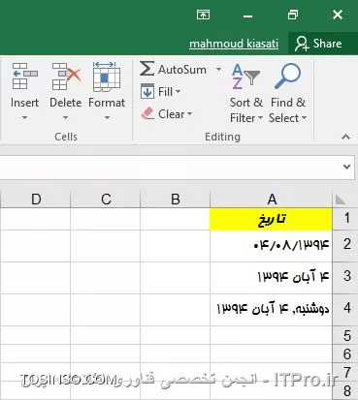358x400 pixels.
Task: Collapse the ribbon with the caret
Action: (x=345, y=137)
